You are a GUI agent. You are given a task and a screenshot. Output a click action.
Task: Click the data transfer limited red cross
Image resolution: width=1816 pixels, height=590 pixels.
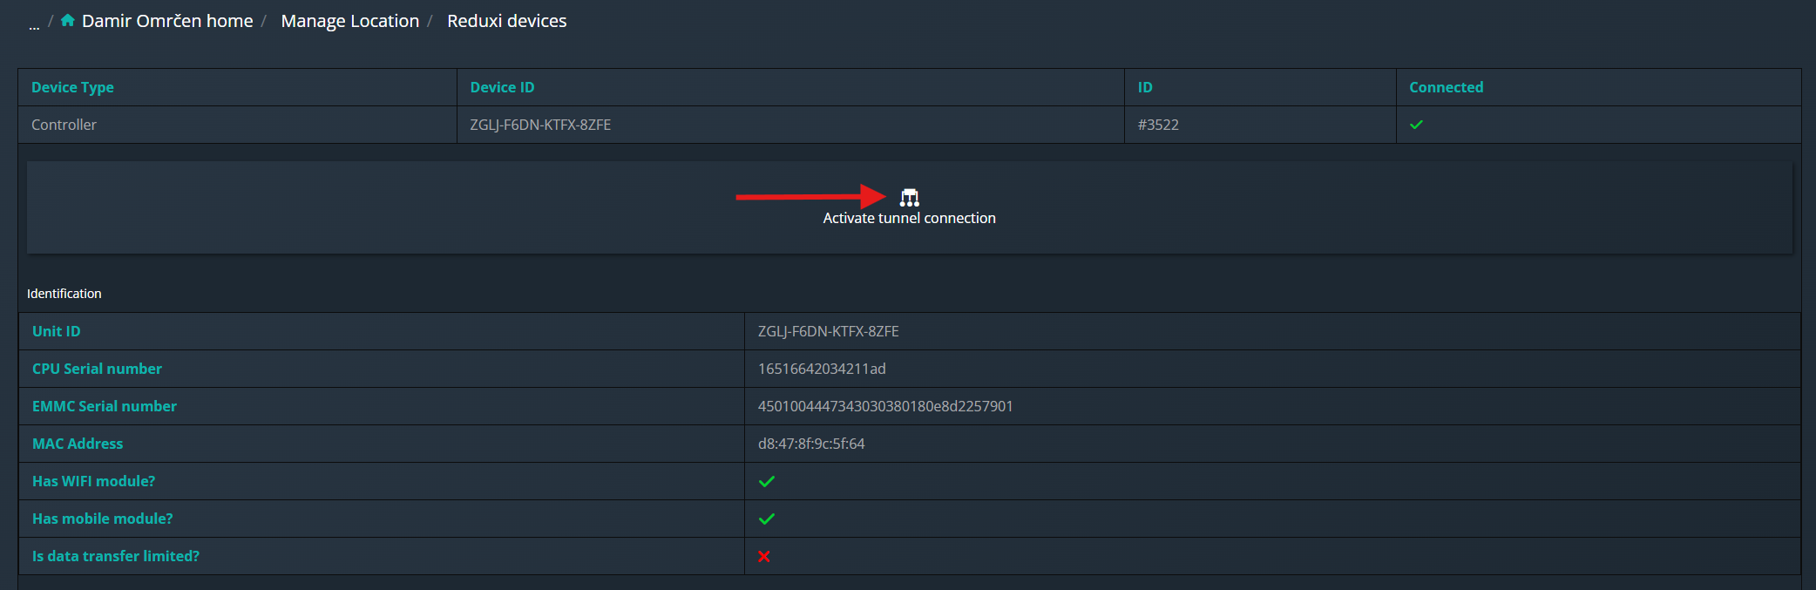tap(764, 556)
